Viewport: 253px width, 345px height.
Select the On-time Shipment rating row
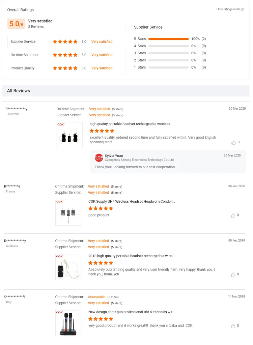click(x=66, y=55)
